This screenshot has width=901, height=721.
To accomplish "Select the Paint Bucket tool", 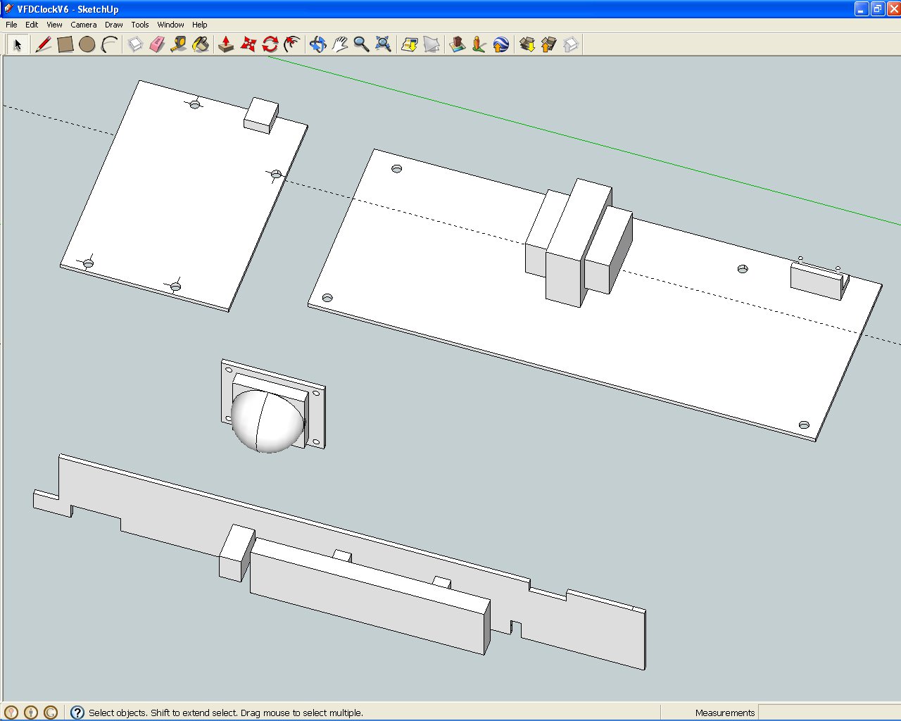I will point(201,45).
